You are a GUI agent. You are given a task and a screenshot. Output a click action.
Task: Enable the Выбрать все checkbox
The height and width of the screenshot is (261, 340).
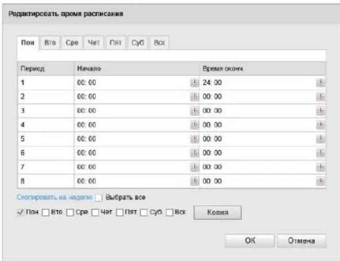pyautogui.click(x=99, y=198)
